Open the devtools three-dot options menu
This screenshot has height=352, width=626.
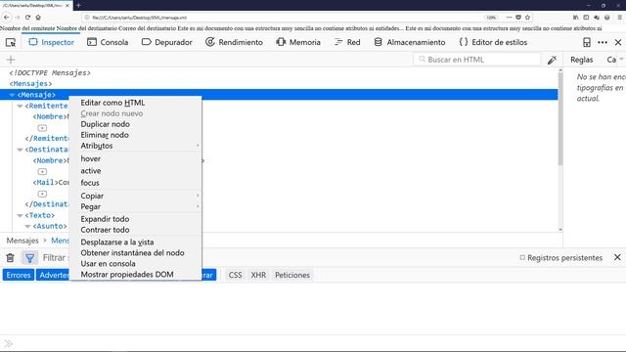tap(603, 42)
